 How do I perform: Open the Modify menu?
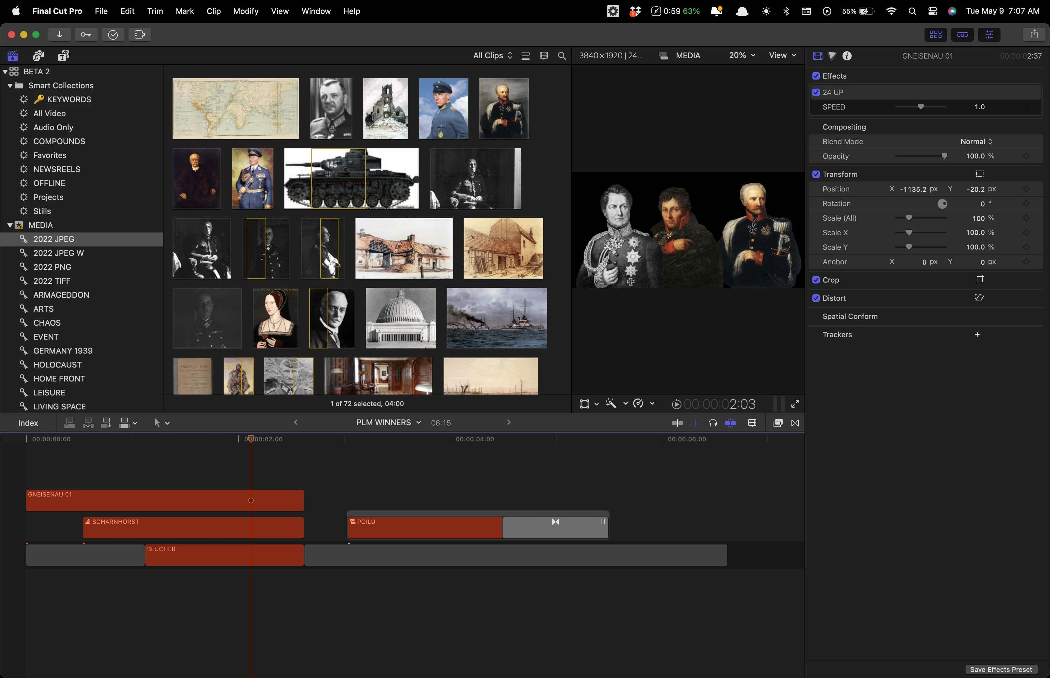[x=245, y=11]
